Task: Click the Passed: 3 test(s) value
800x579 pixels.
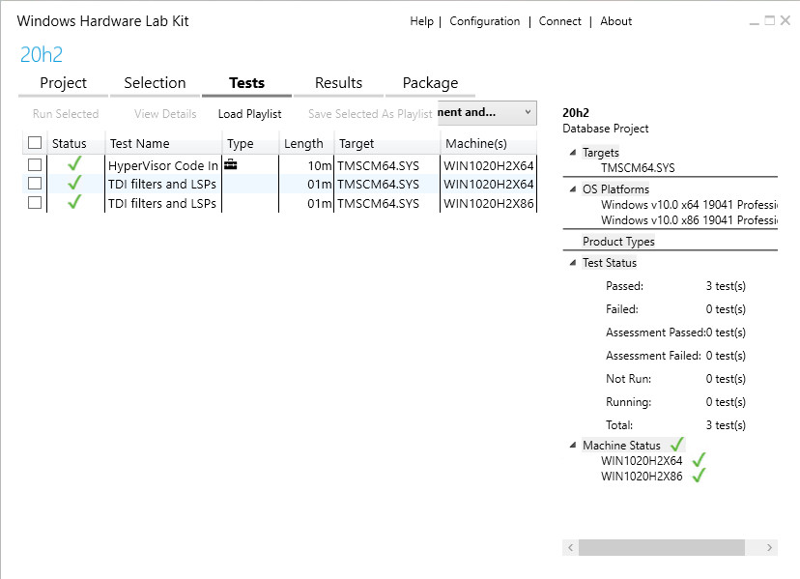Action: [x=726, y=285]
